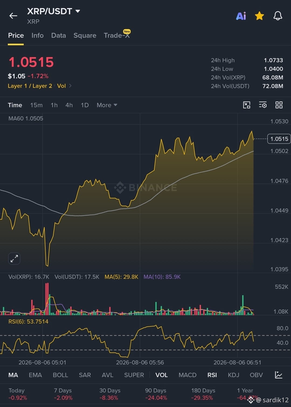291x407 pixels.
Task: Enable the OBV sub-indicator
Action: tap(256, 375)
